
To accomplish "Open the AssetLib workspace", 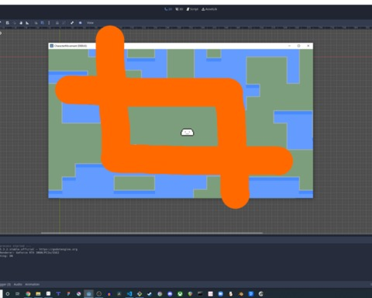I will pyautogui.click(x=209, y=9).
